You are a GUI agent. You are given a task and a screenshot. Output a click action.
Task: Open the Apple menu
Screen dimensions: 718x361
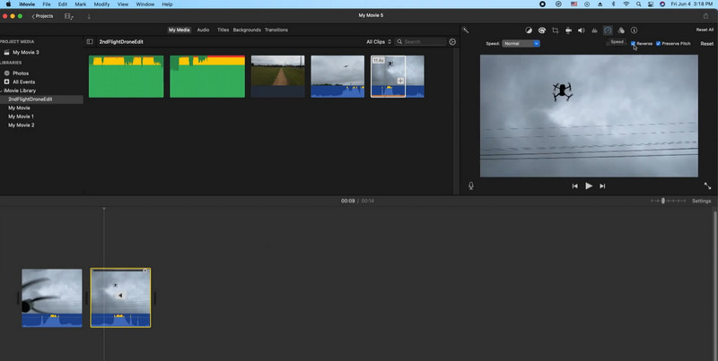coord(8,4)
